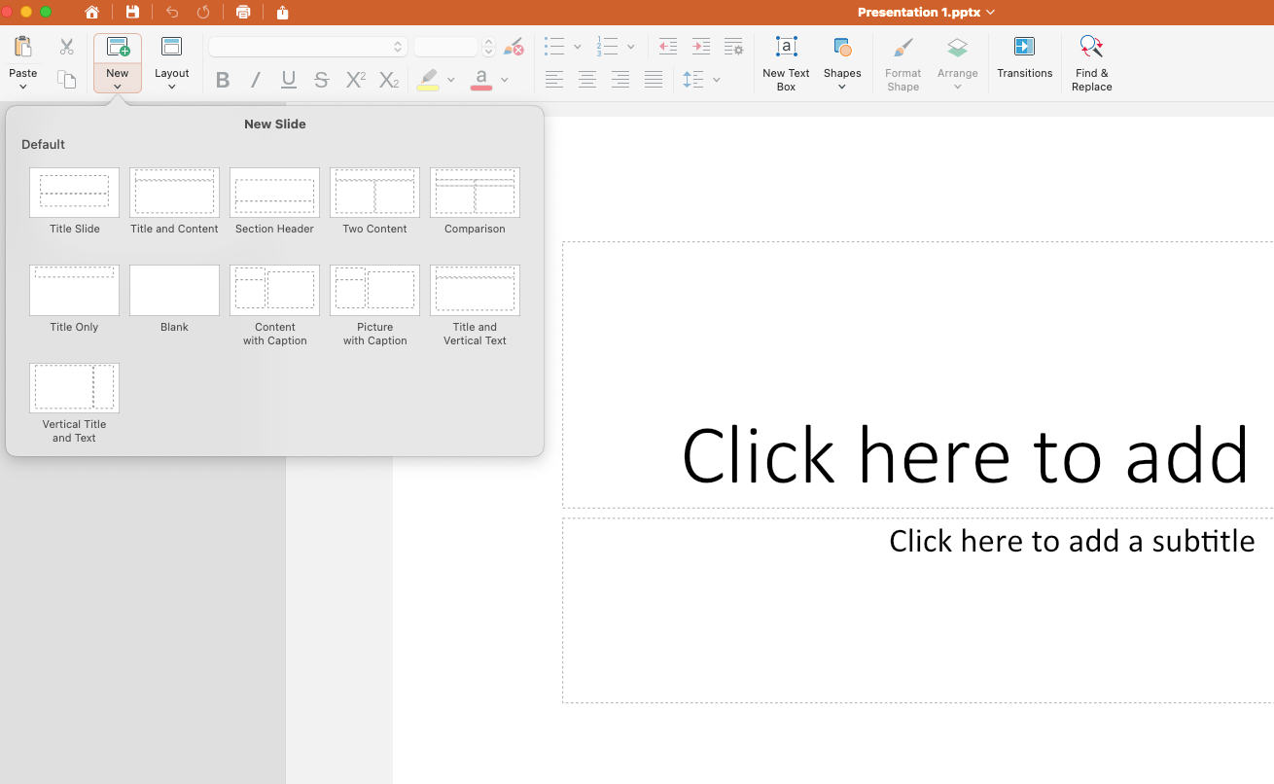Toggle underline formatting

click(289, 80)
